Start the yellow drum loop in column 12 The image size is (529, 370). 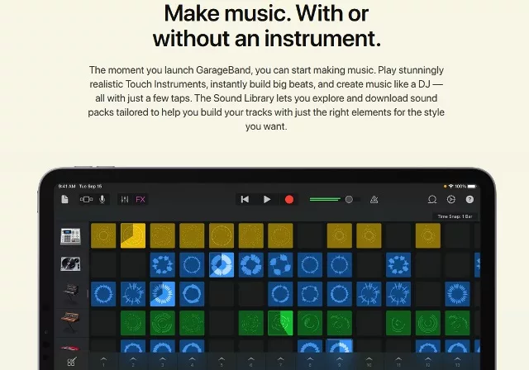click(x=428, y=235)
